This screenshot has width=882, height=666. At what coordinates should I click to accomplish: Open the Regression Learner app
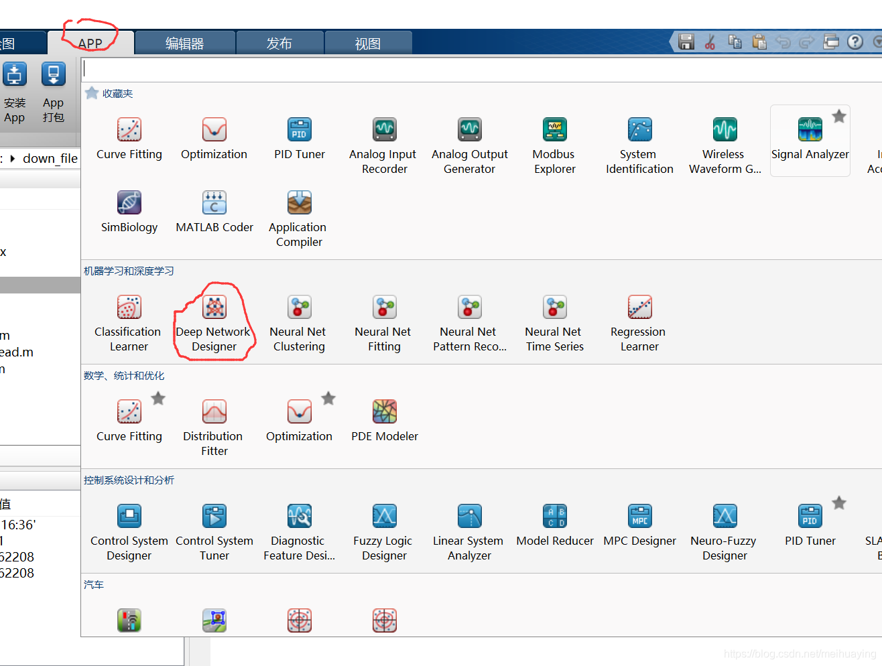(639, 324)
